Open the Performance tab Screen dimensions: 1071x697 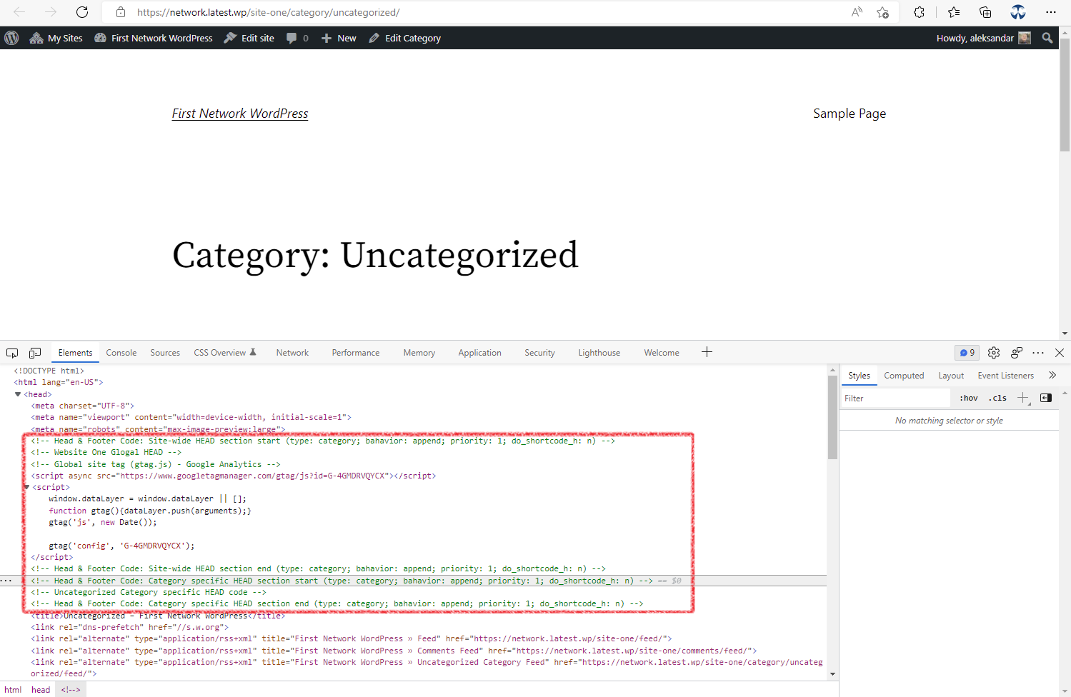356,353
